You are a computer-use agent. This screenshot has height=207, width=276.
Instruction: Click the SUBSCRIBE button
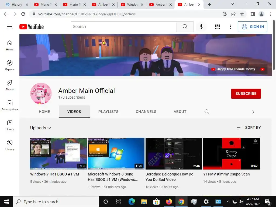(x=246, y=94)
